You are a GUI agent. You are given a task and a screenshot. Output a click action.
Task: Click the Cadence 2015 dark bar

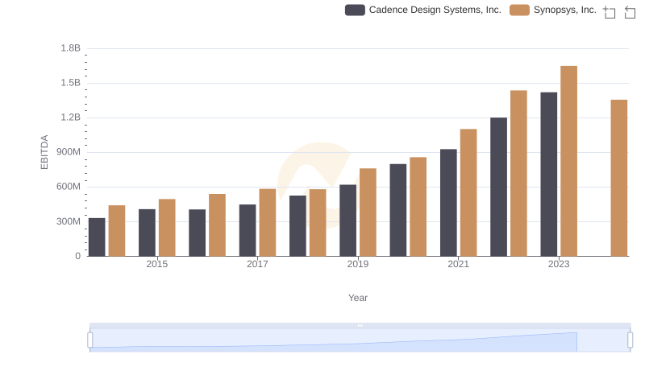[147, 233]
